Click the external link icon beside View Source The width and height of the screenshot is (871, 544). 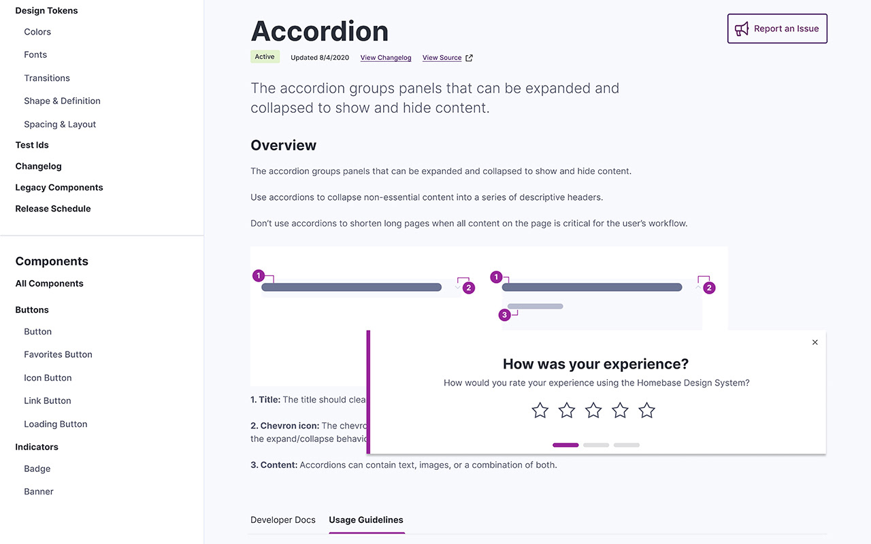(469, 58)
